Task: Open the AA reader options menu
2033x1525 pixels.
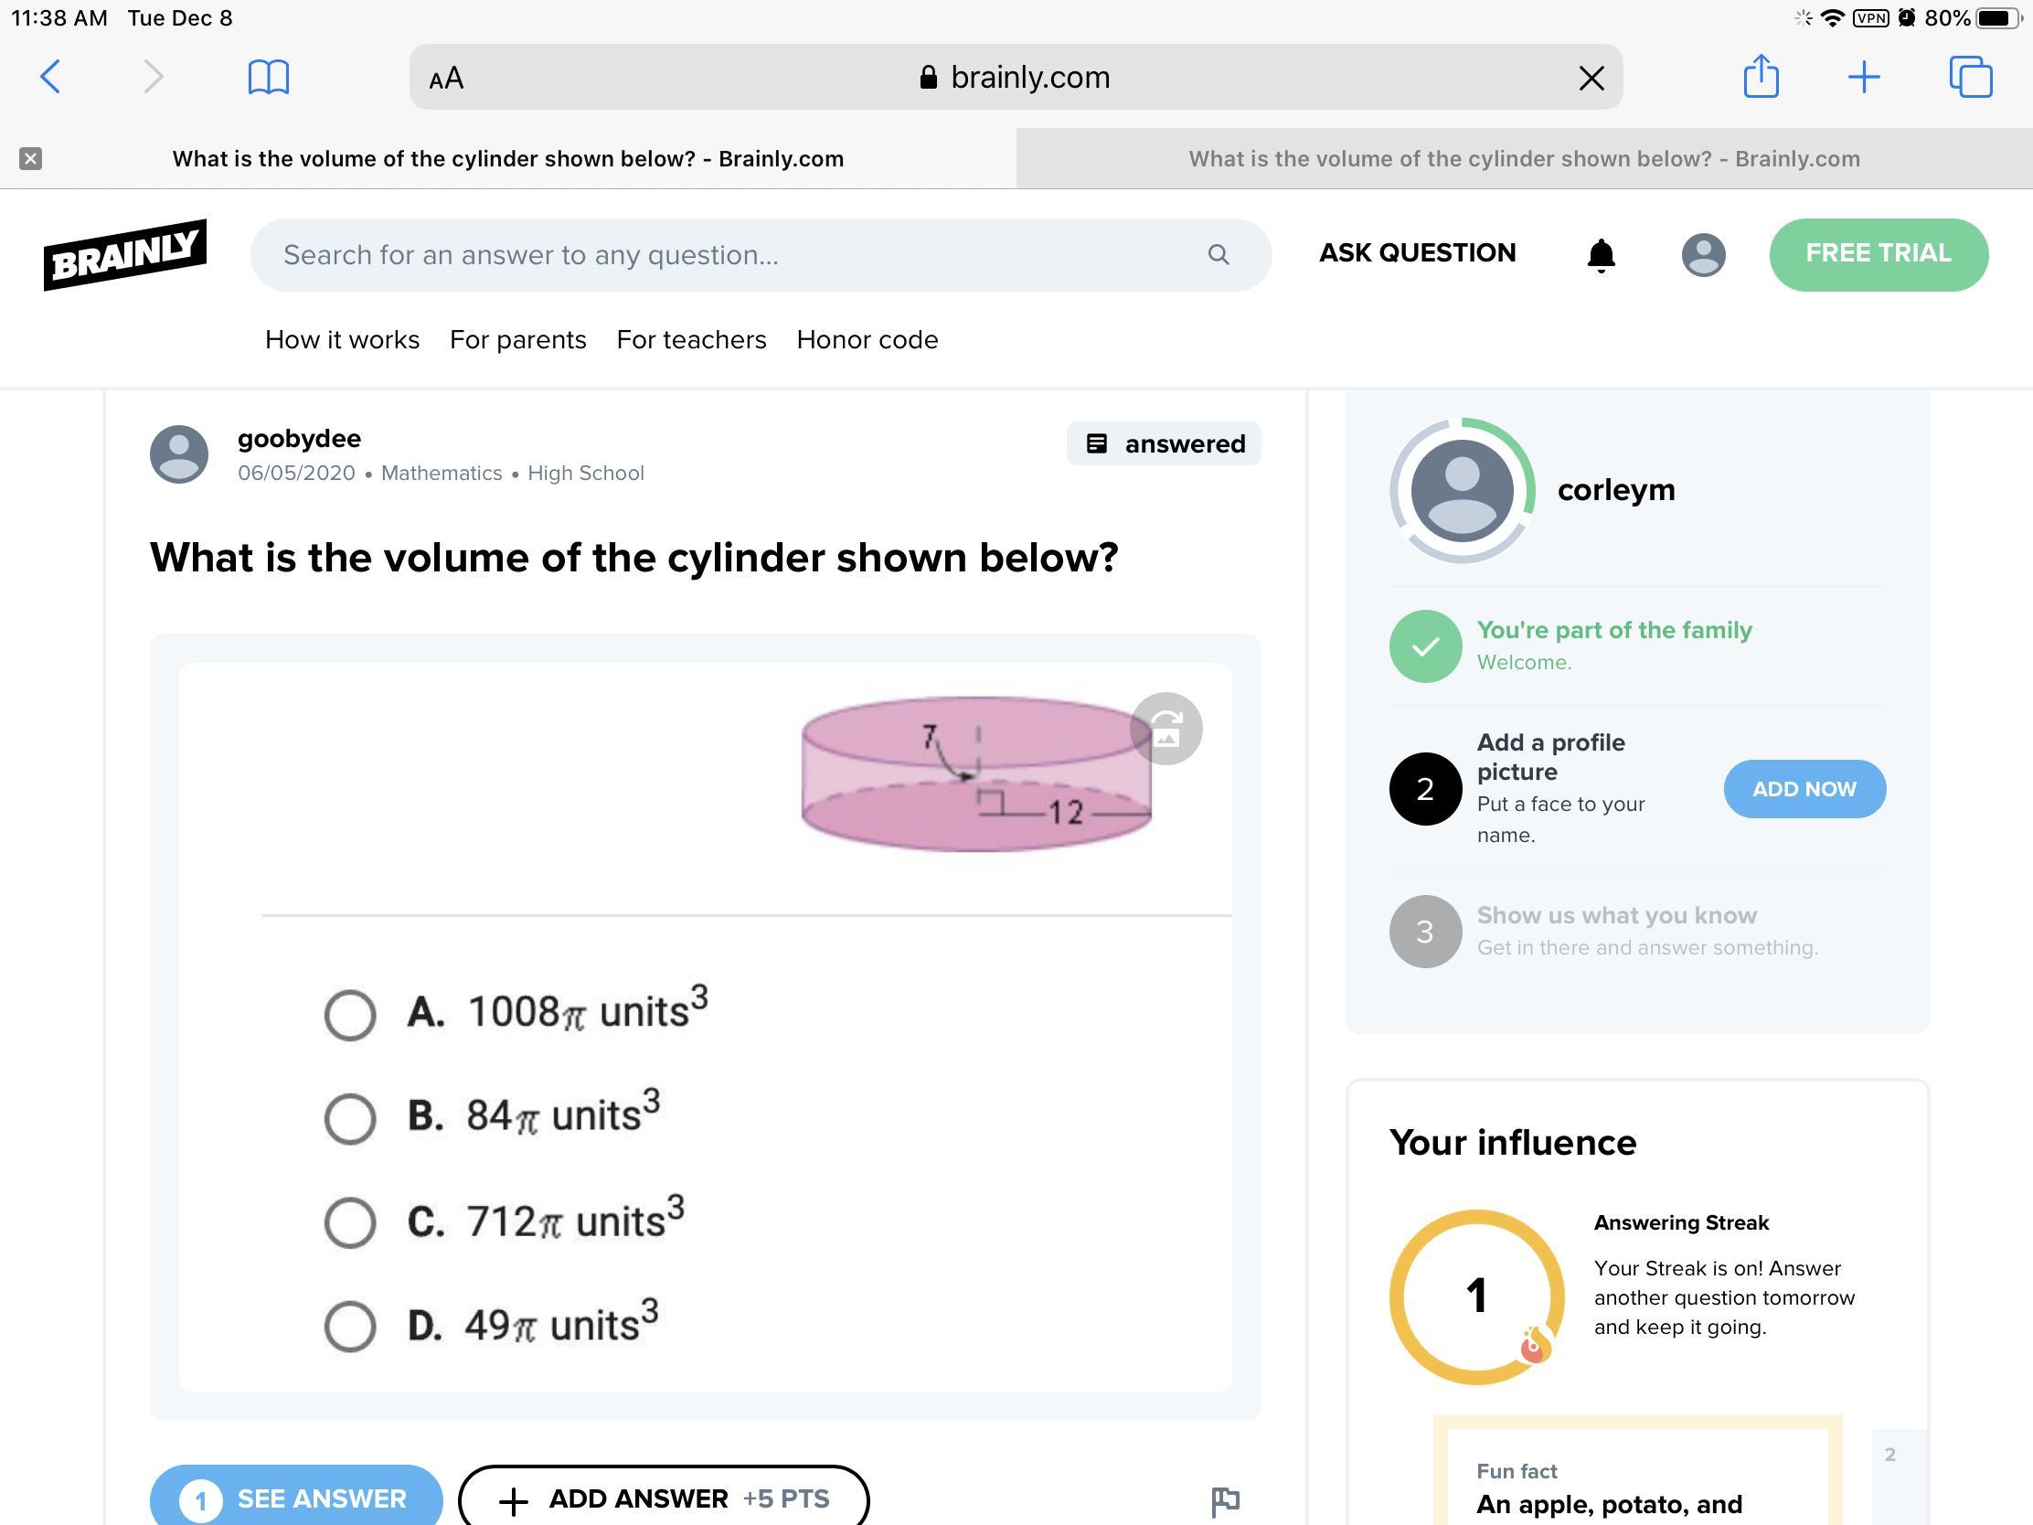Action: coord(447,78)
